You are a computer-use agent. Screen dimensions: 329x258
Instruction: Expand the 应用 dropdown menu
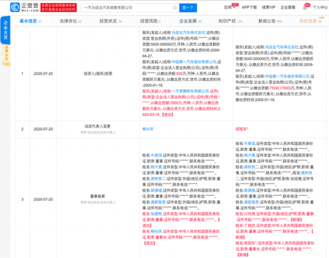pos(229,7)
